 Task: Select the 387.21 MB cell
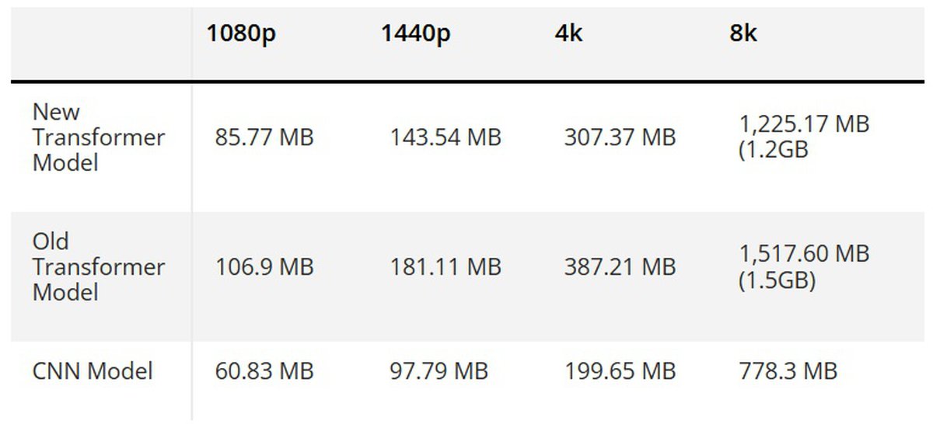[x=620, y=267]
